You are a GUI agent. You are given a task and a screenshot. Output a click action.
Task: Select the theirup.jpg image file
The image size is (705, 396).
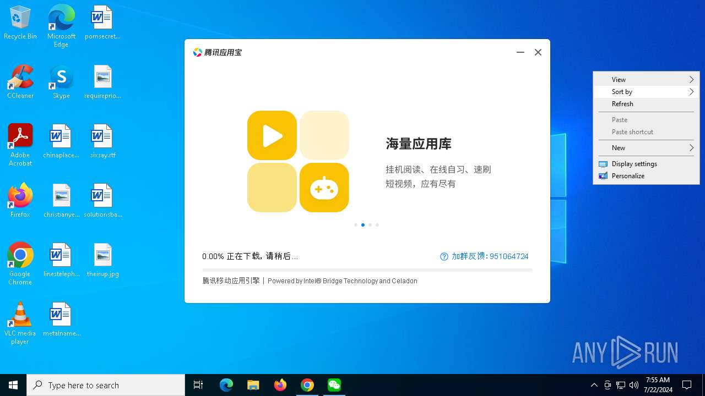[x=102, y=260]
